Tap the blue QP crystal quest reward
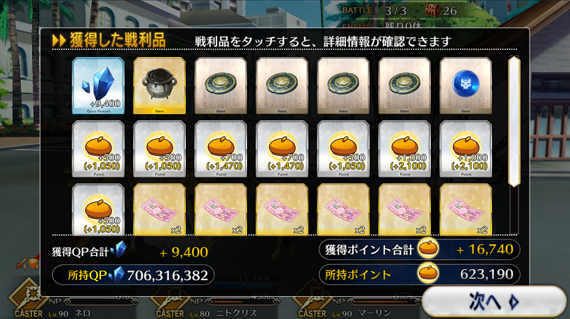 [x=98, y=85]
